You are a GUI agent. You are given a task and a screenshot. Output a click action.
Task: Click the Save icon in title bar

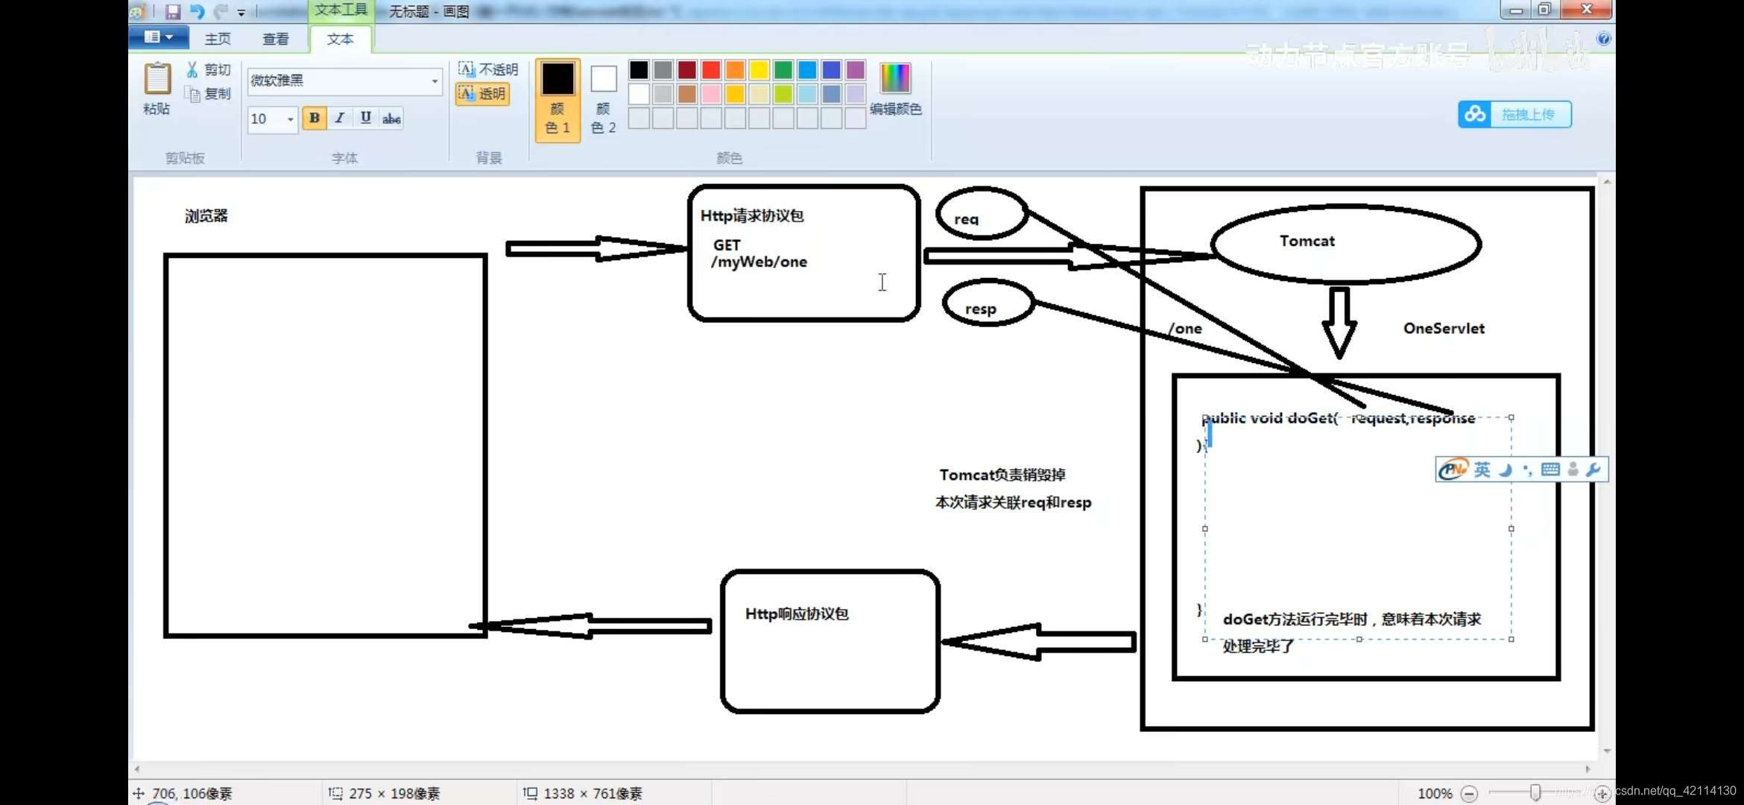click(x=173, y=11)
